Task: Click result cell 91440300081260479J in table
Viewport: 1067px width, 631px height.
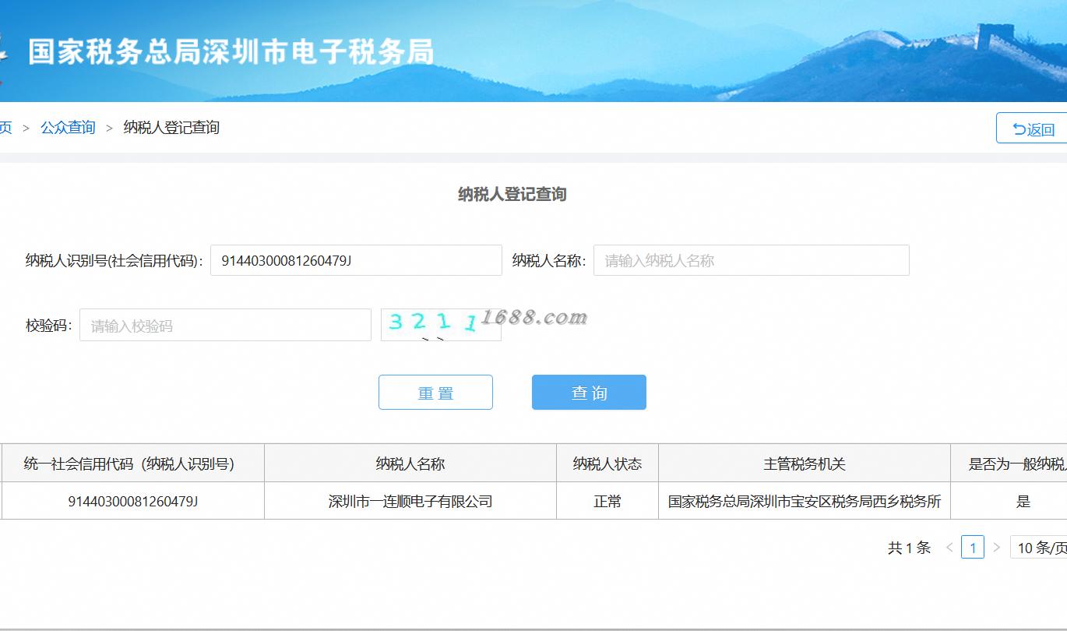Action: (x=132, y=501)
